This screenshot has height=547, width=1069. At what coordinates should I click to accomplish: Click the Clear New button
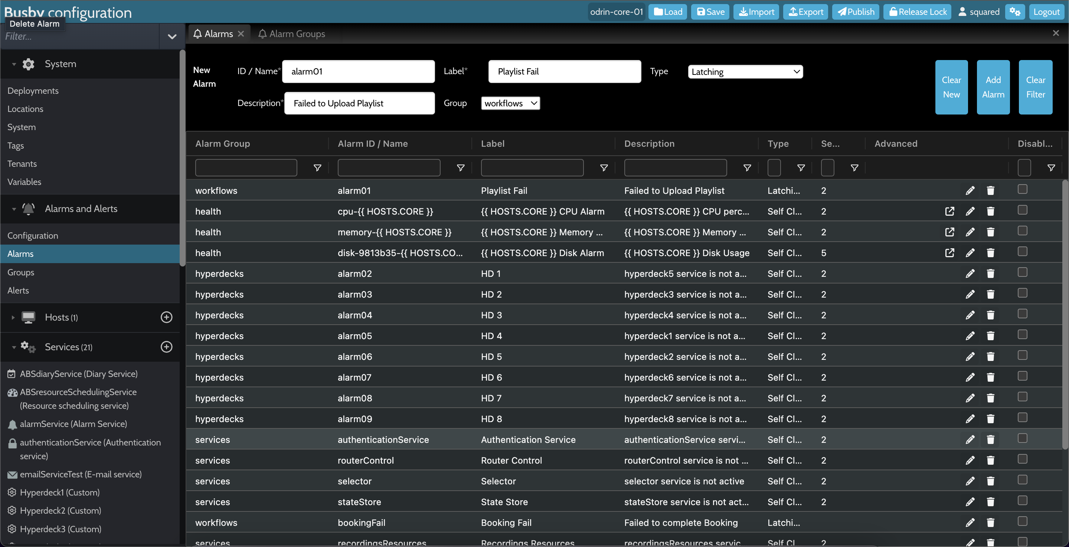(x=951, y=87)
